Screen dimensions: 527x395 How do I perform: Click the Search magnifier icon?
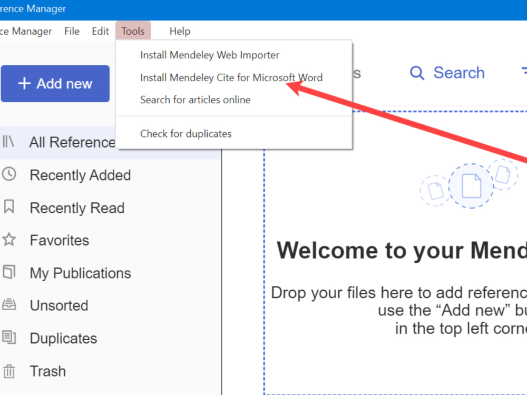point(417,73)
